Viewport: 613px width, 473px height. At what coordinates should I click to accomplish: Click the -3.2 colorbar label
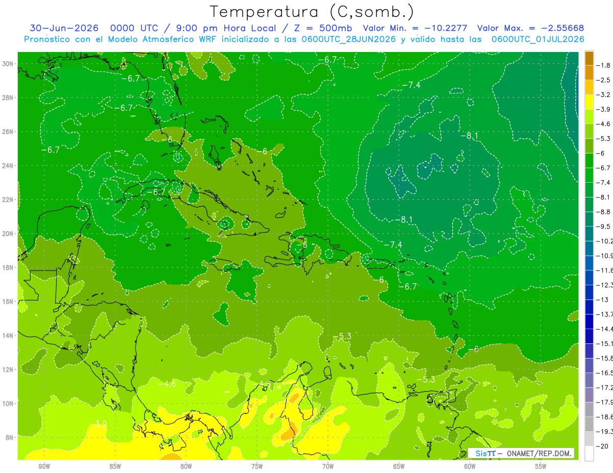604,95
